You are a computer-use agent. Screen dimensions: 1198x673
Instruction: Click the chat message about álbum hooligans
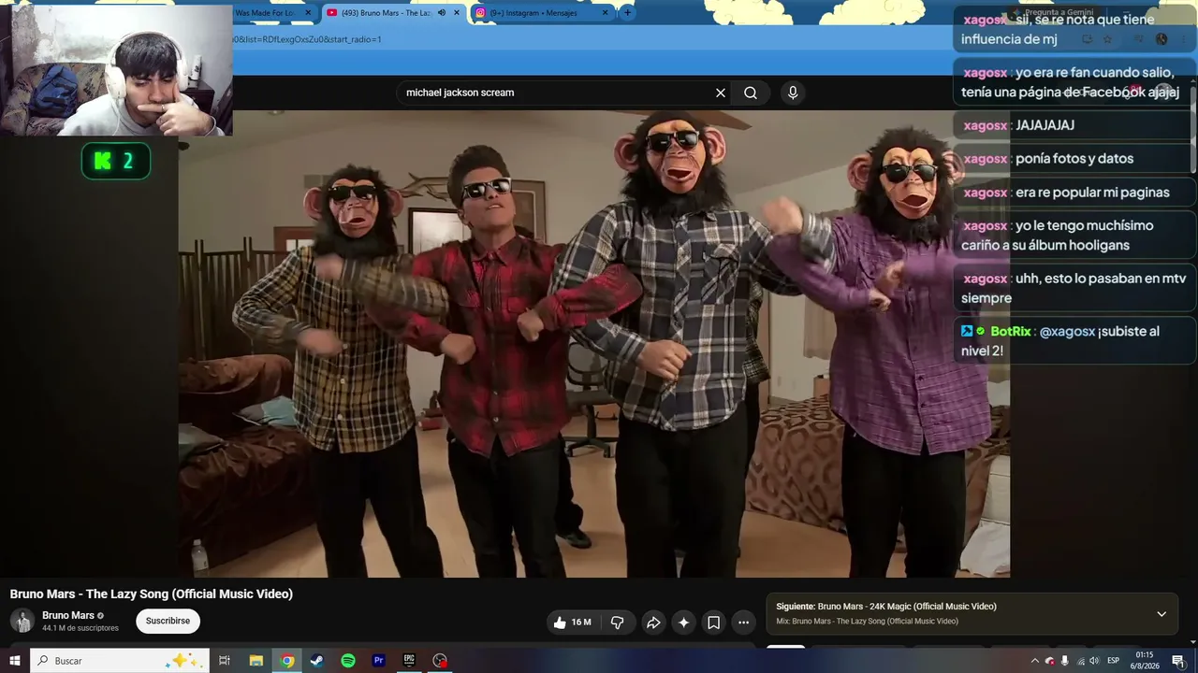point(1074,236)
